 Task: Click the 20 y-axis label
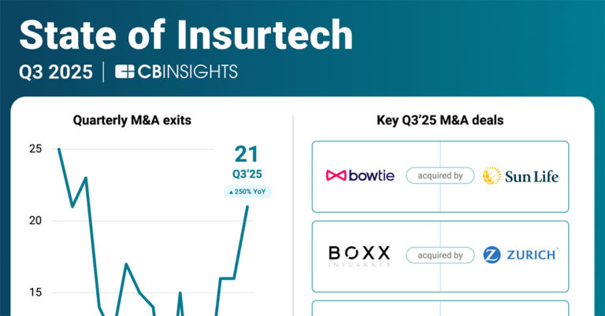[x=35, y=221]
